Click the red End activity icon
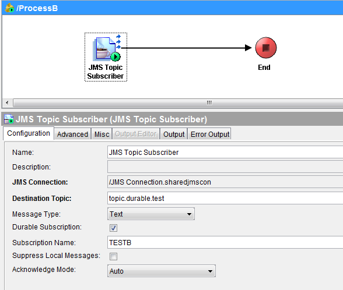This screenshot has height=290, width=343. (x=266, y=48)
